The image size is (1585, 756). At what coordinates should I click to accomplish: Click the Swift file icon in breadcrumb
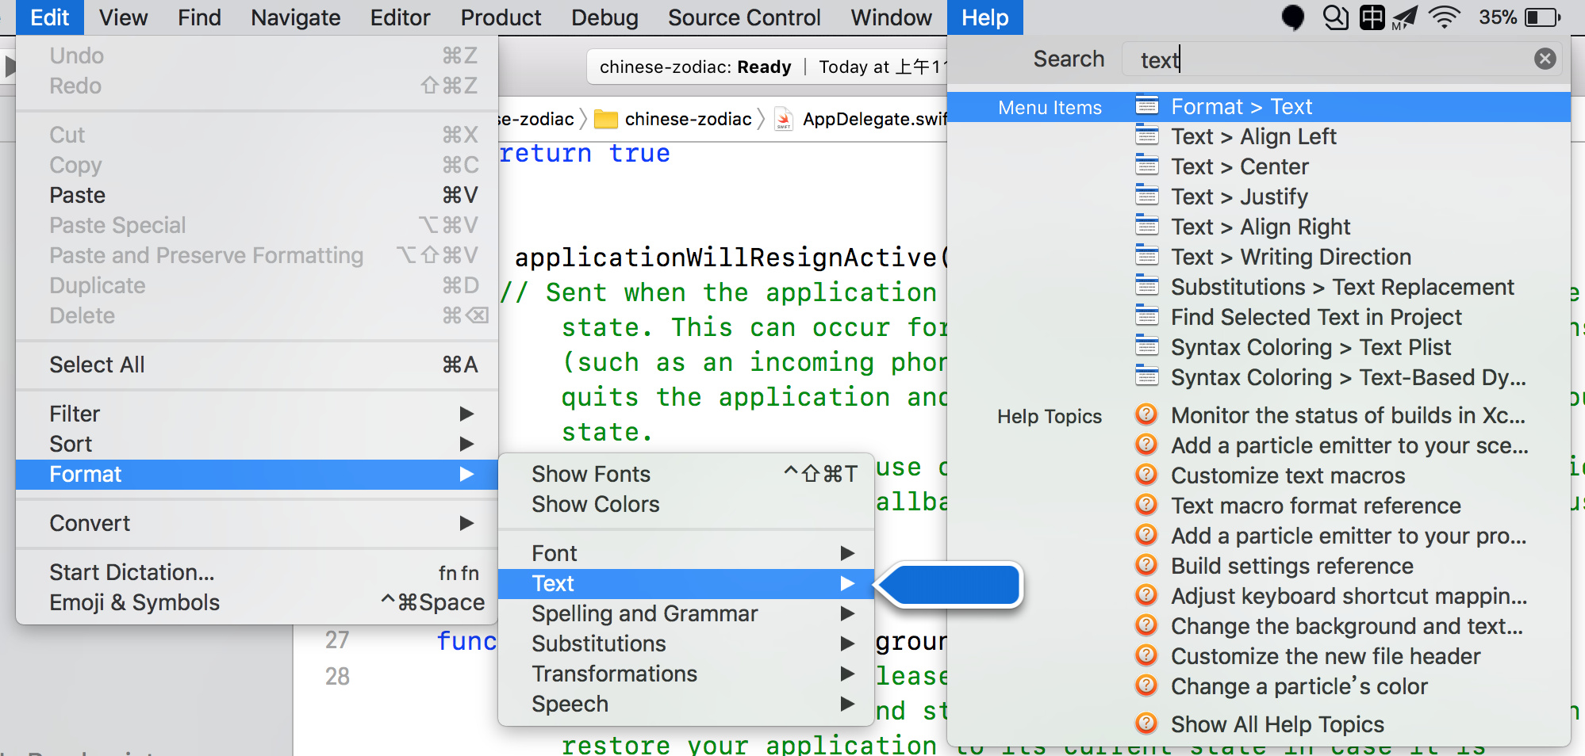783,119
